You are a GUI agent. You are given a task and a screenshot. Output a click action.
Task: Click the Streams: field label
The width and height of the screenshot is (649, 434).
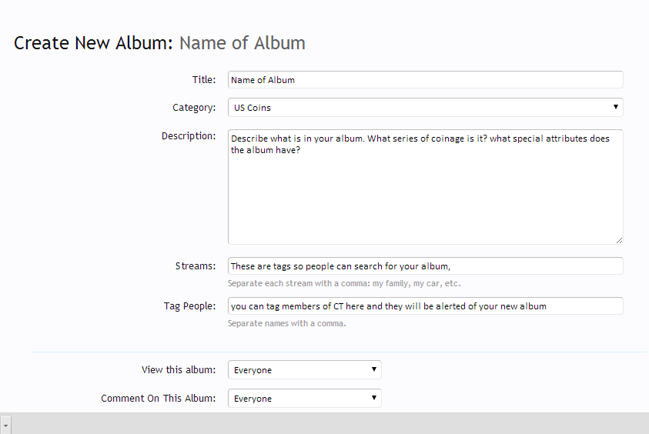[196, 266]
